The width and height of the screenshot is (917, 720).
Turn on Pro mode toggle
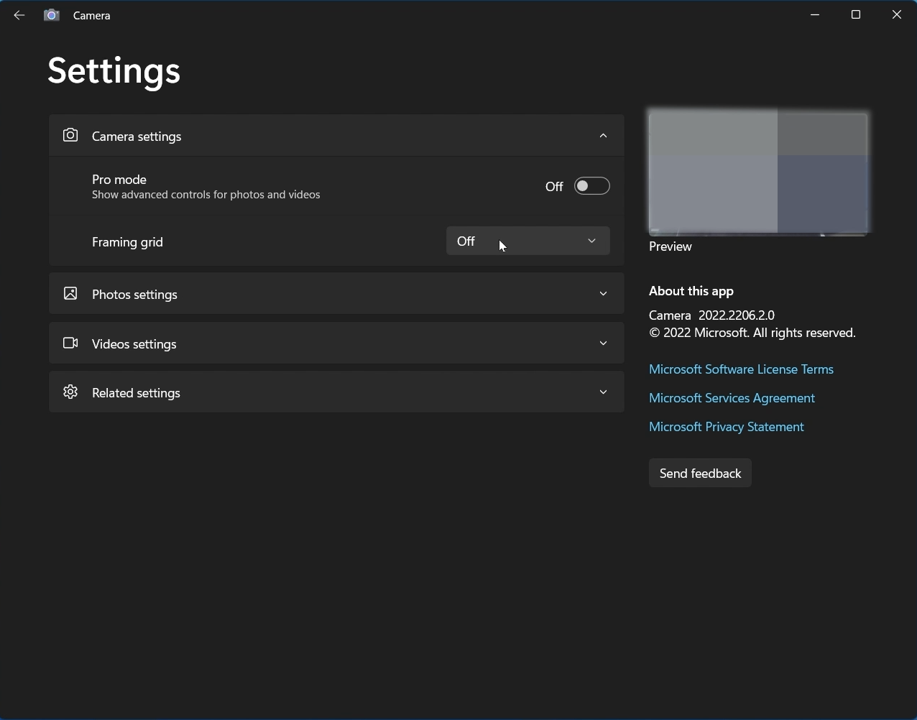592,186
